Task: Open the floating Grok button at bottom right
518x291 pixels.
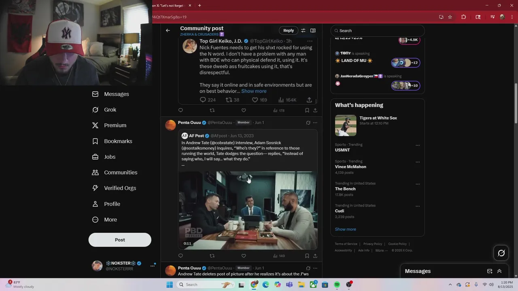Action: point(501,253)
